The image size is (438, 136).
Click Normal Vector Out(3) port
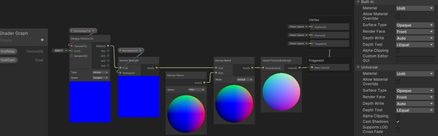[204, 83]
